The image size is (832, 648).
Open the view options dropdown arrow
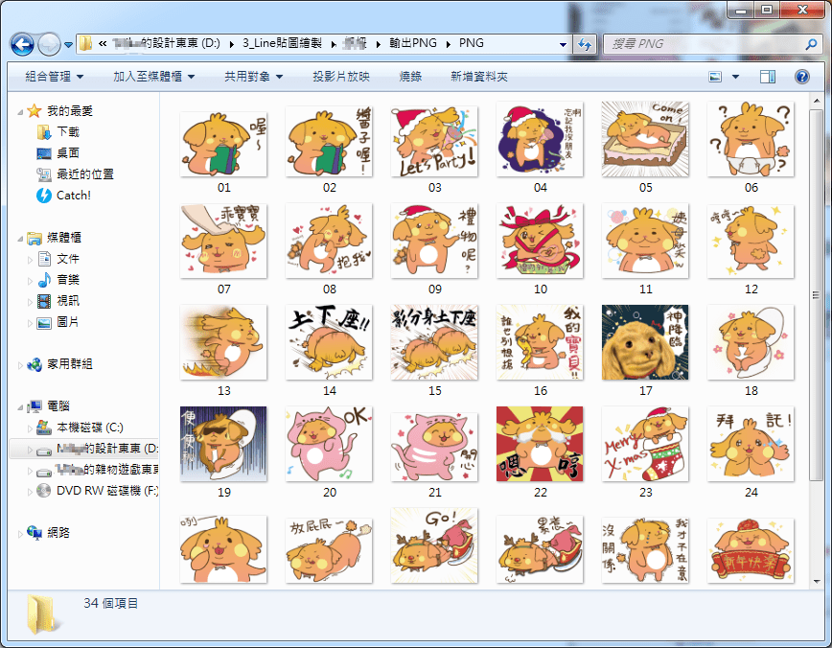735,77
